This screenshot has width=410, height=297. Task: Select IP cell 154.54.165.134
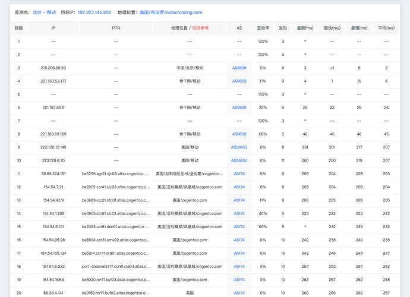(x=53, y=253)
